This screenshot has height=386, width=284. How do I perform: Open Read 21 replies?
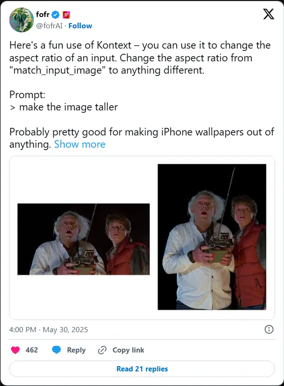142,369
